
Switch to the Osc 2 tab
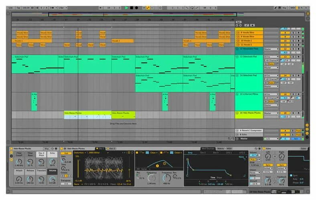point(111,149)
